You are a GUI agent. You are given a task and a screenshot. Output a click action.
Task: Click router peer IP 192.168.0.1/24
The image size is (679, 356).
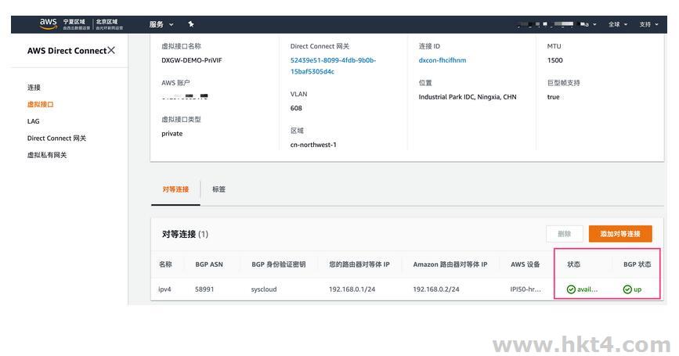pos(352,289)
